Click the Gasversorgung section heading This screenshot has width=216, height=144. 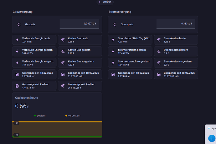23,12
